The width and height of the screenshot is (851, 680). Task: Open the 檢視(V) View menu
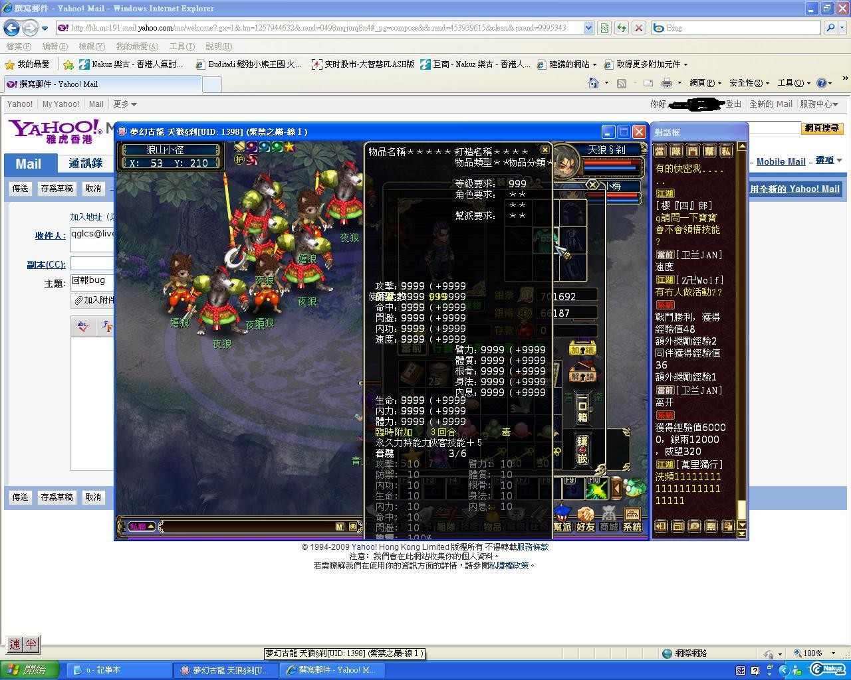coord(92,46)
